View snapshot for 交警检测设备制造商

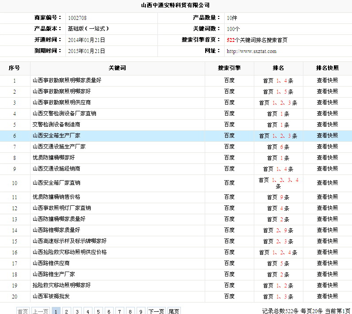click(x=327, y=125)
